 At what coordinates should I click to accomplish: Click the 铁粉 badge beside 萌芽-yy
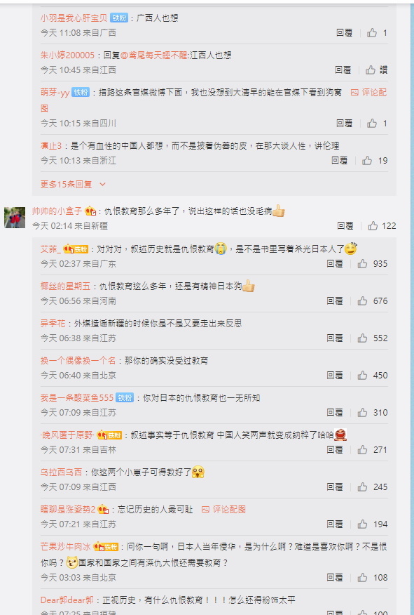[81, 93]
